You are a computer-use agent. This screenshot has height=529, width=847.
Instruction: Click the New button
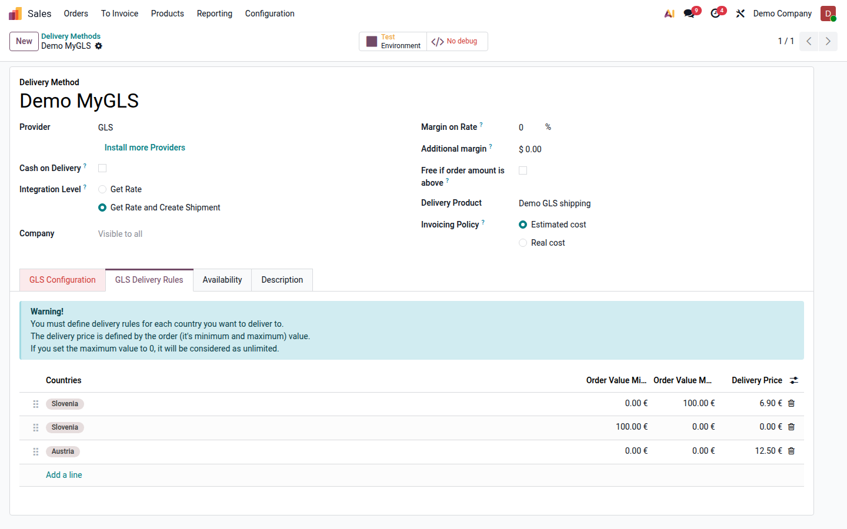click(x=24, y=41)
